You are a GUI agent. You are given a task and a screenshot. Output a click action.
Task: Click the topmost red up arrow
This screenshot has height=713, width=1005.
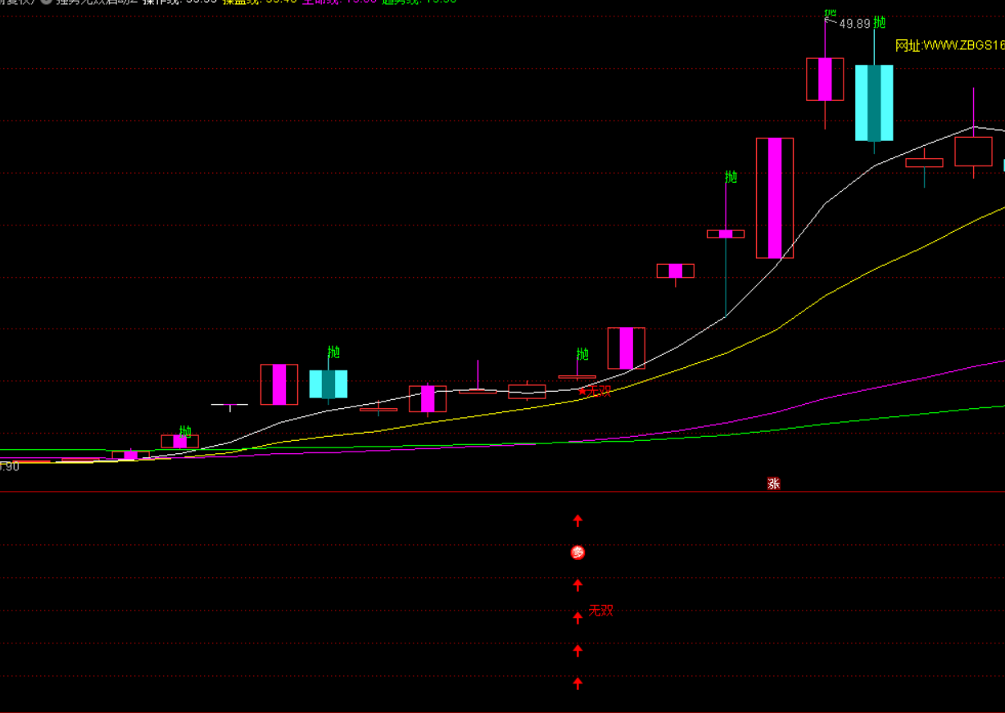pos(577,520)
